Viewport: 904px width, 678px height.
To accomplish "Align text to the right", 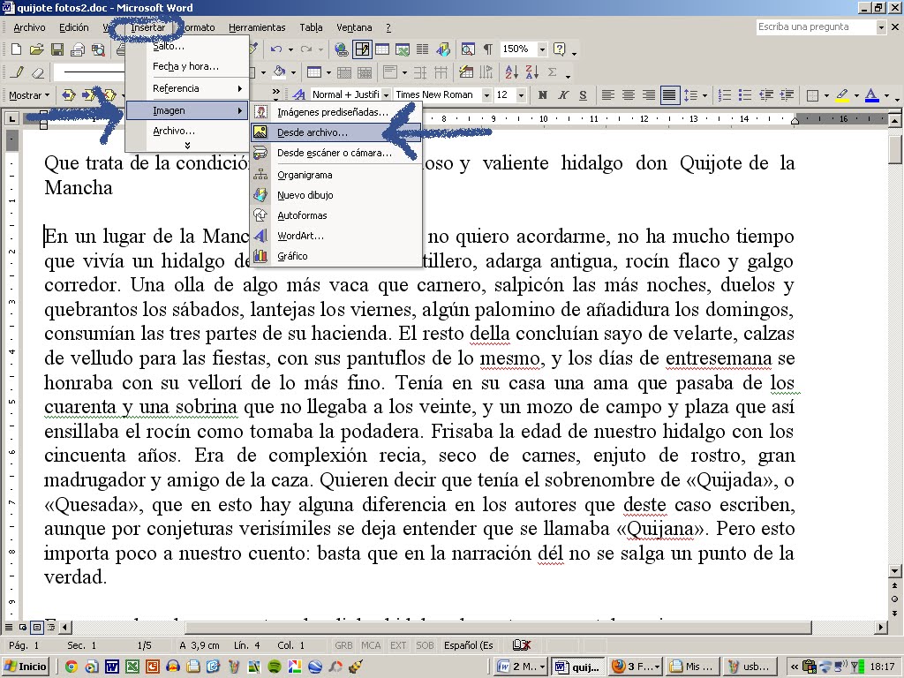I will [649, 94].
